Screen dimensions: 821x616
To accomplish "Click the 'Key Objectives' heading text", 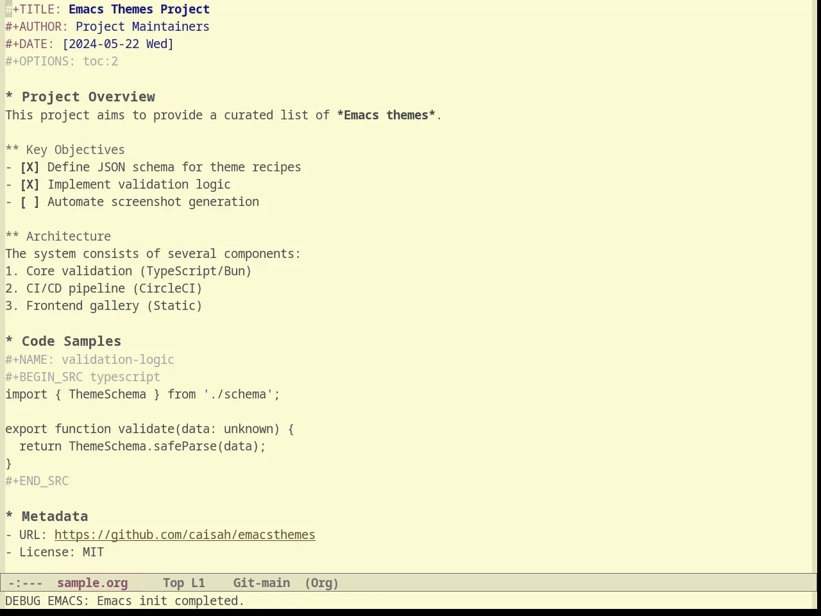I will [76, 150].
